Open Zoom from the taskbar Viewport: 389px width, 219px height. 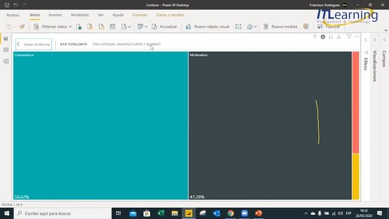click(244, 214)
